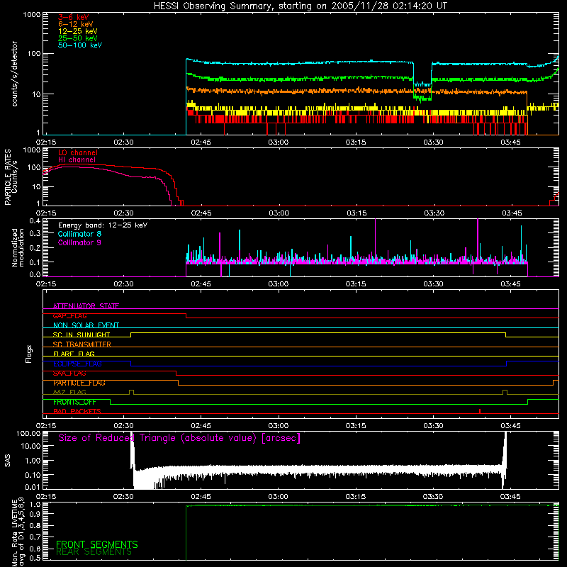Click the 02:45 tick under the particle rates panel
567x567 pixels.
tap(201, 213)
